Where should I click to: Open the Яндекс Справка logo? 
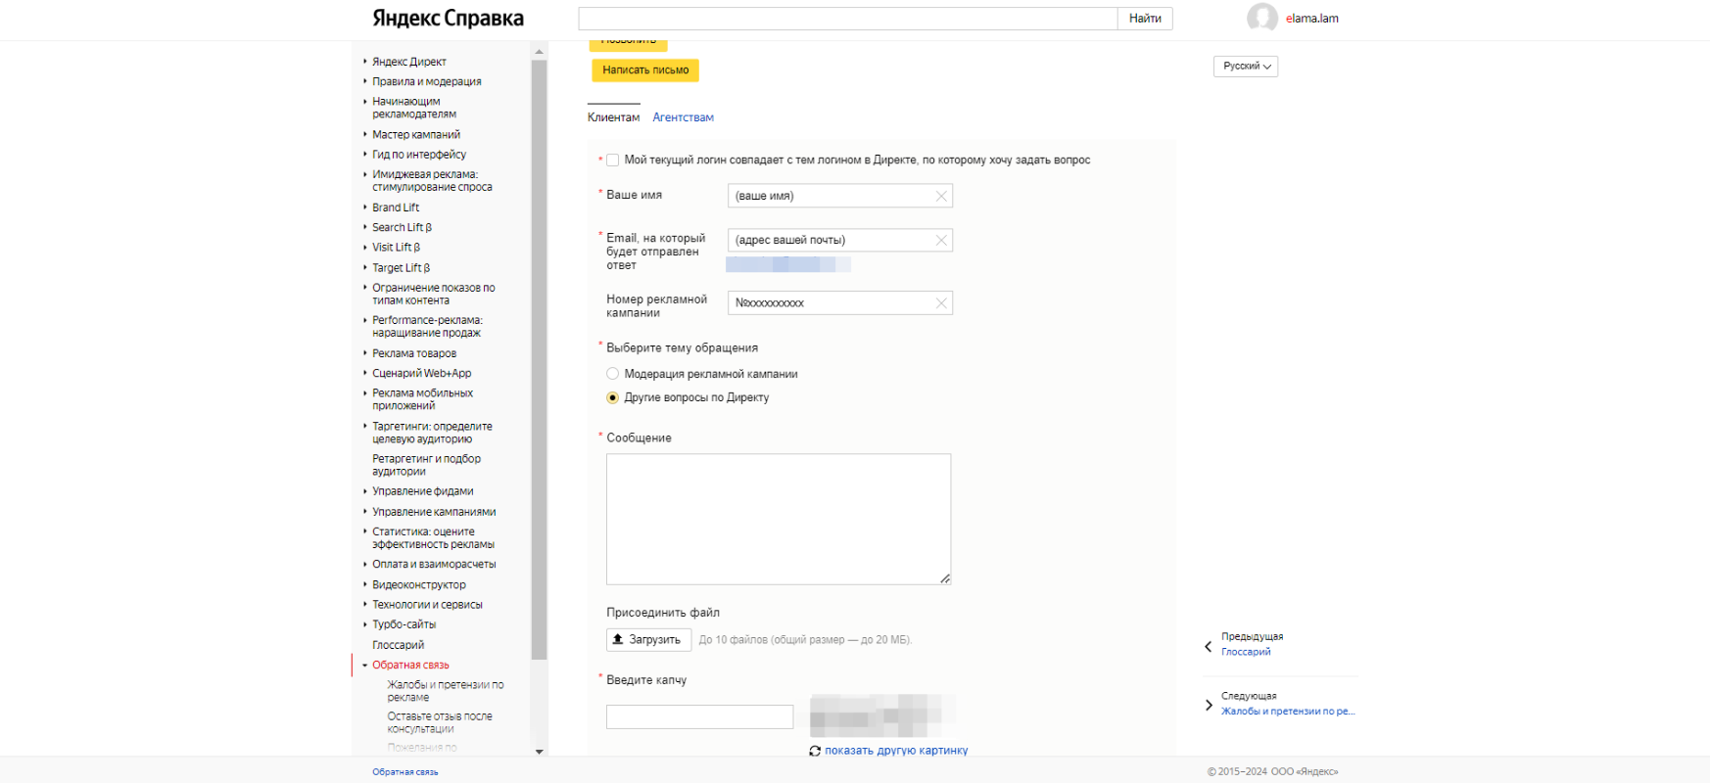[448, 18]
